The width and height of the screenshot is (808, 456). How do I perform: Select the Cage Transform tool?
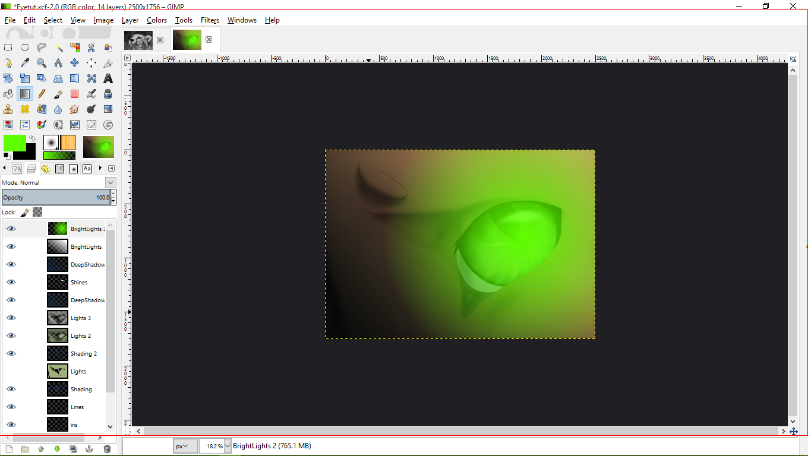[x=91, y=78]
